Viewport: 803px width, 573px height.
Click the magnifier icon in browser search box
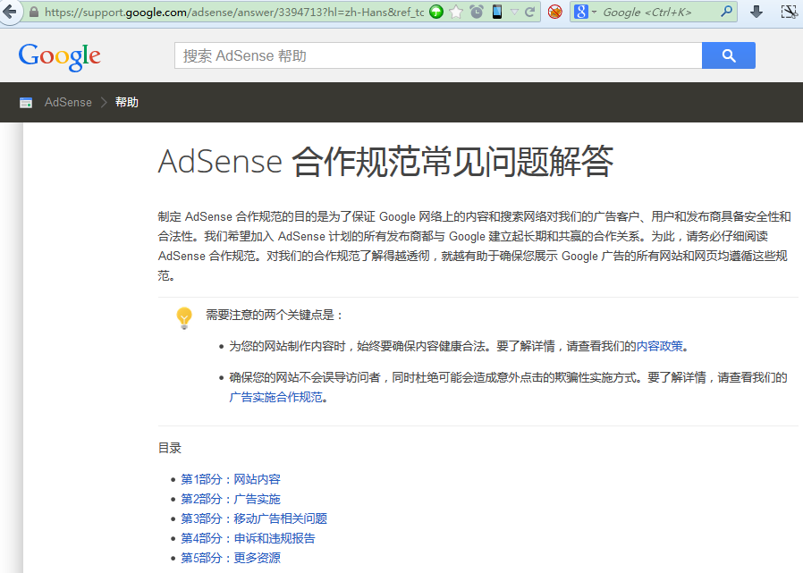tap(726, 12)
